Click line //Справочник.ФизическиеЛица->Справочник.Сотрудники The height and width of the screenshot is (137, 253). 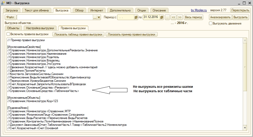pos(46,115)
